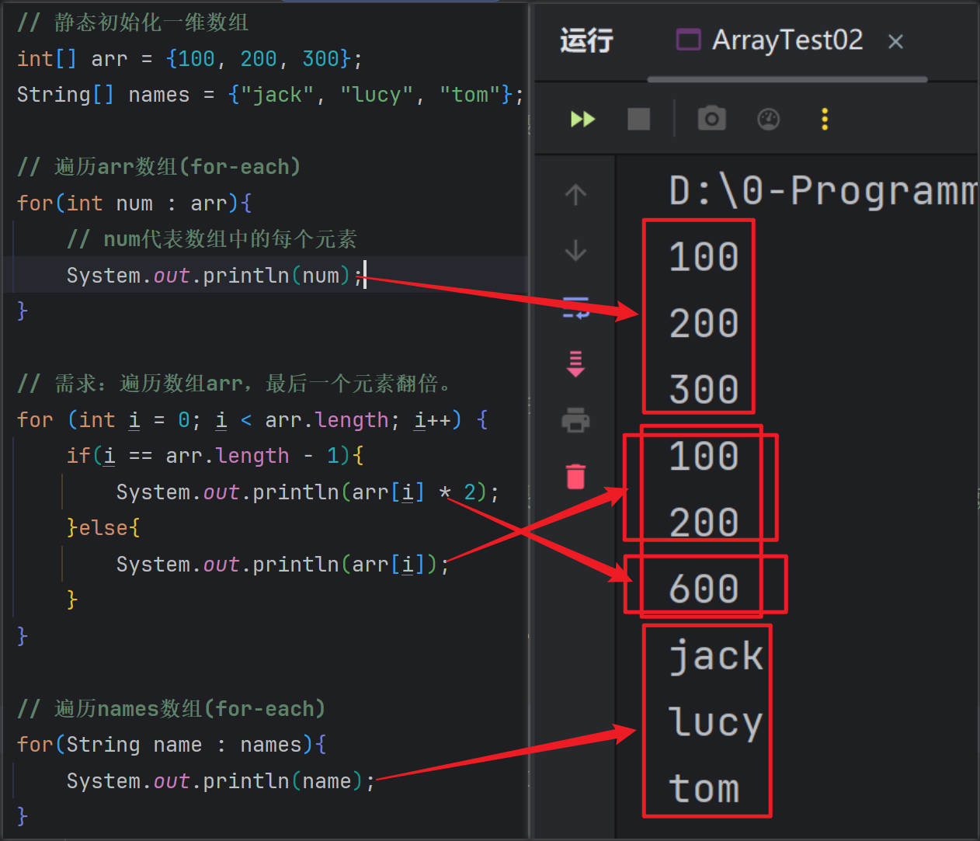Click the down arrow in console sidebar
The image size is (980, 841).
pyautogui.click(x=575, y=251)
